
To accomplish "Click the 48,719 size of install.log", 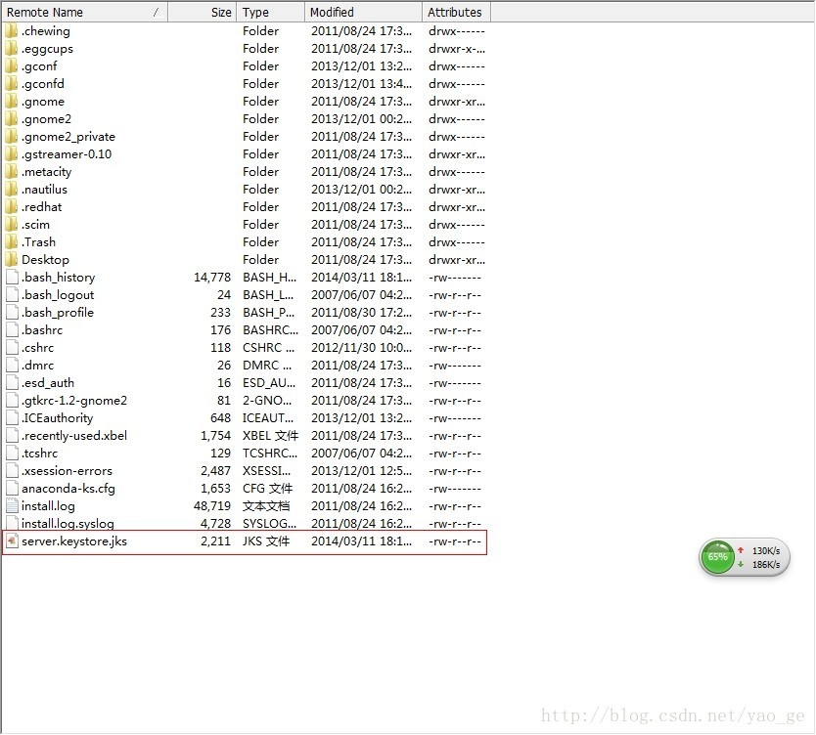I will coord(212,506).
